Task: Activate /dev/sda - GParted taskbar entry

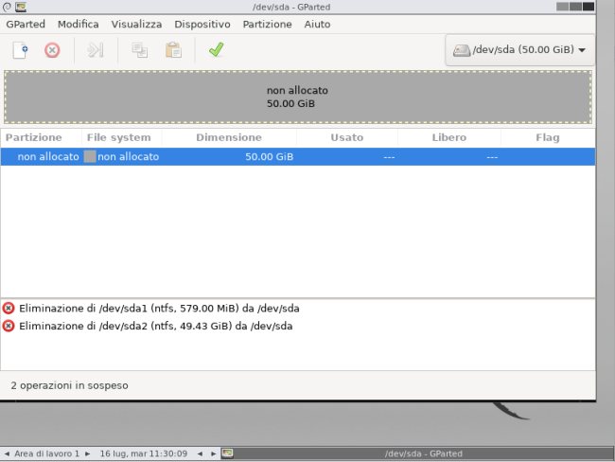Action: pos(424,453)
